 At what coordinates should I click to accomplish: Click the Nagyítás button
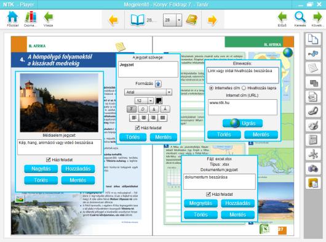41,169
